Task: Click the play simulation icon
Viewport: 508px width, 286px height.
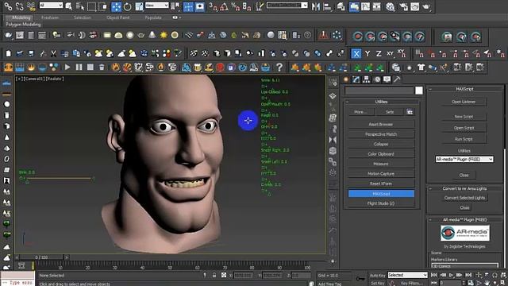Action: (x=67, y=67)
